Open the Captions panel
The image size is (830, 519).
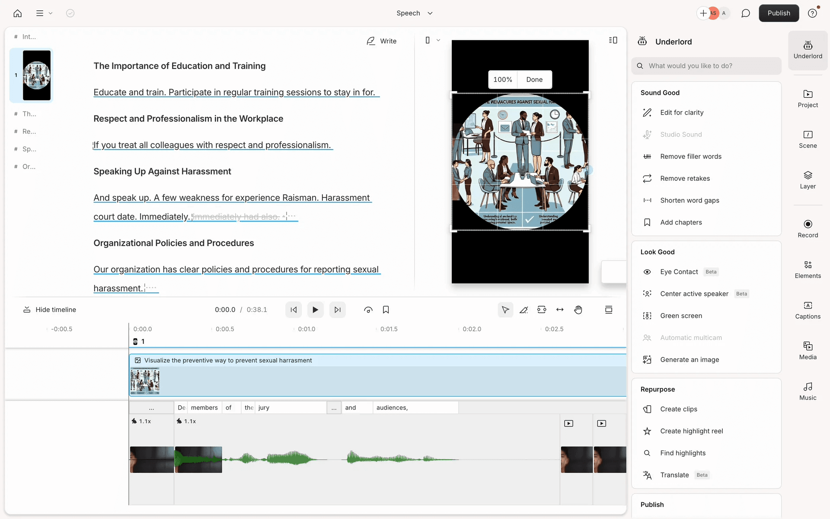[808, 310]
